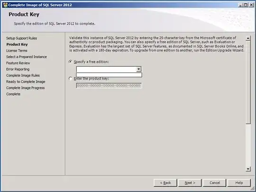Select the 'Ready to Complete Image' step
The height and width of the screenshot is (192, 256).
(26, 82)
